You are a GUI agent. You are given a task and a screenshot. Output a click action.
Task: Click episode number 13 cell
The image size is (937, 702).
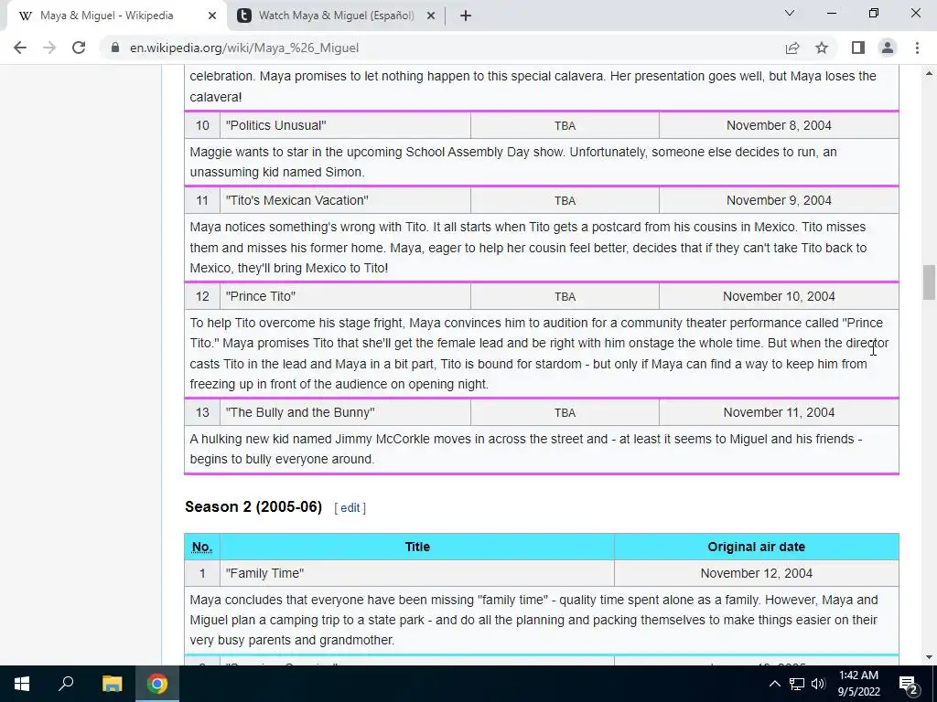point(202,412)
